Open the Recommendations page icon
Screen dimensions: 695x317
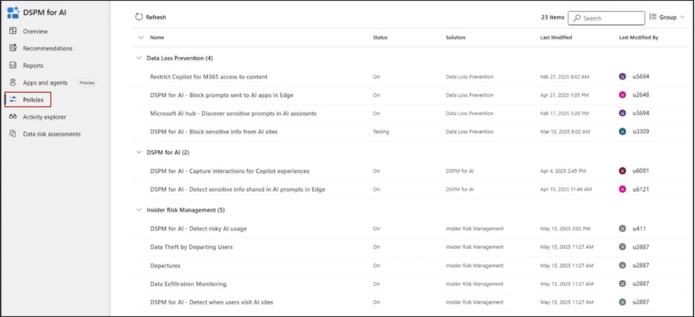13,48
